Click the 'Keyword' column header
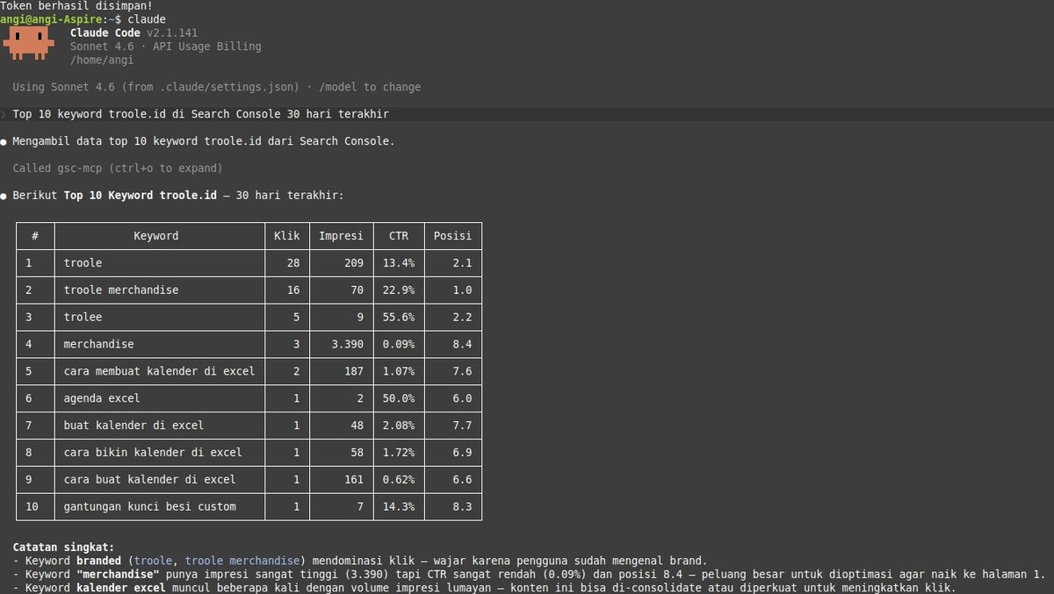This screenshot has width=1054, height=594. point(156,236)
